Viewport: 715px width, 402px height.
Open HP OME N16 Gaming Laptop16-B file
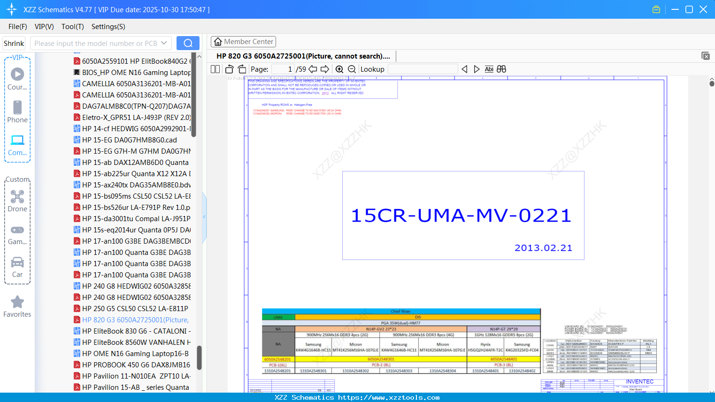tap(131, 353)
